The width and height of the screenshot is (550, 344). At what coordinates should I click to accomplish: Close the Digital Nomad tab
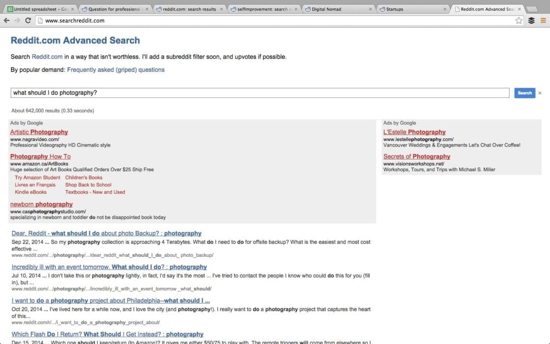coord(370,9)
